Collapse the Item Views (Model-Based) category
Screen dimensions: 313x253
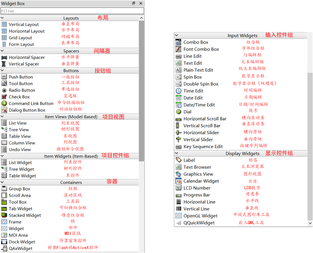pos(2,117)
